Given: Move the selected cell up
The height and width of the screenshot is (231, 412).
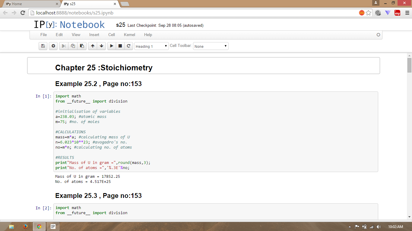Looking at the screenshot, I should tap(93, 46).
